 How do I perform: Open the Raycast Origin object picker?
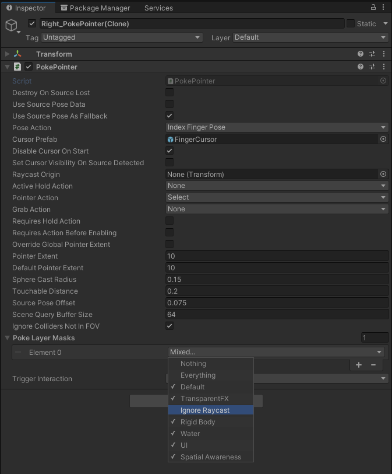383,174
